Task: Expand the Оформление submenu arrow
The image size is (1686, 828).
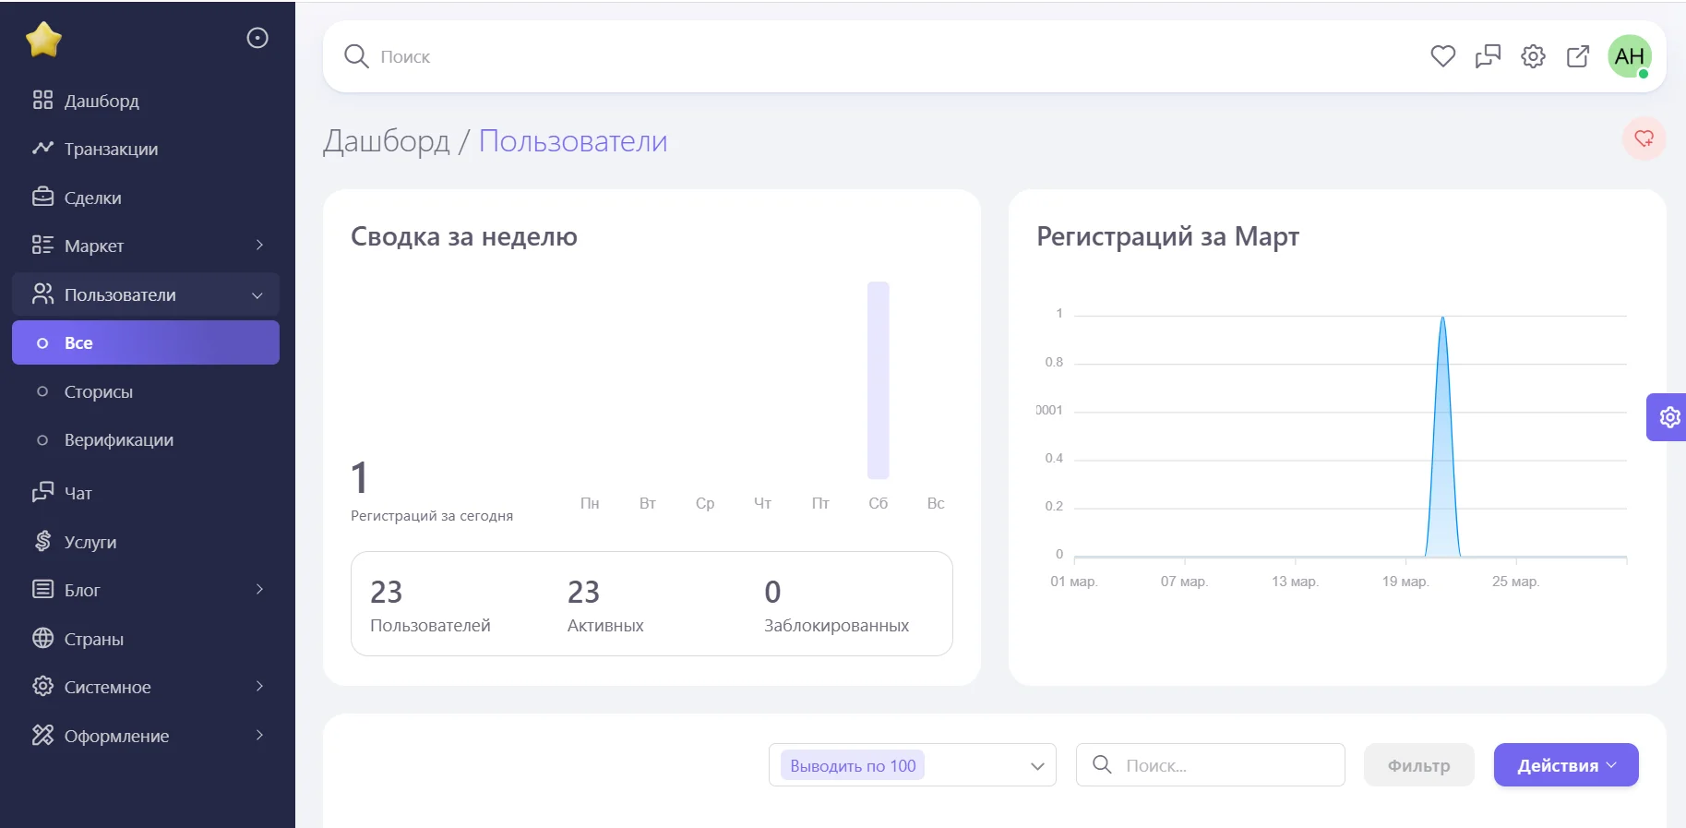Action: (x=259, y=735)
